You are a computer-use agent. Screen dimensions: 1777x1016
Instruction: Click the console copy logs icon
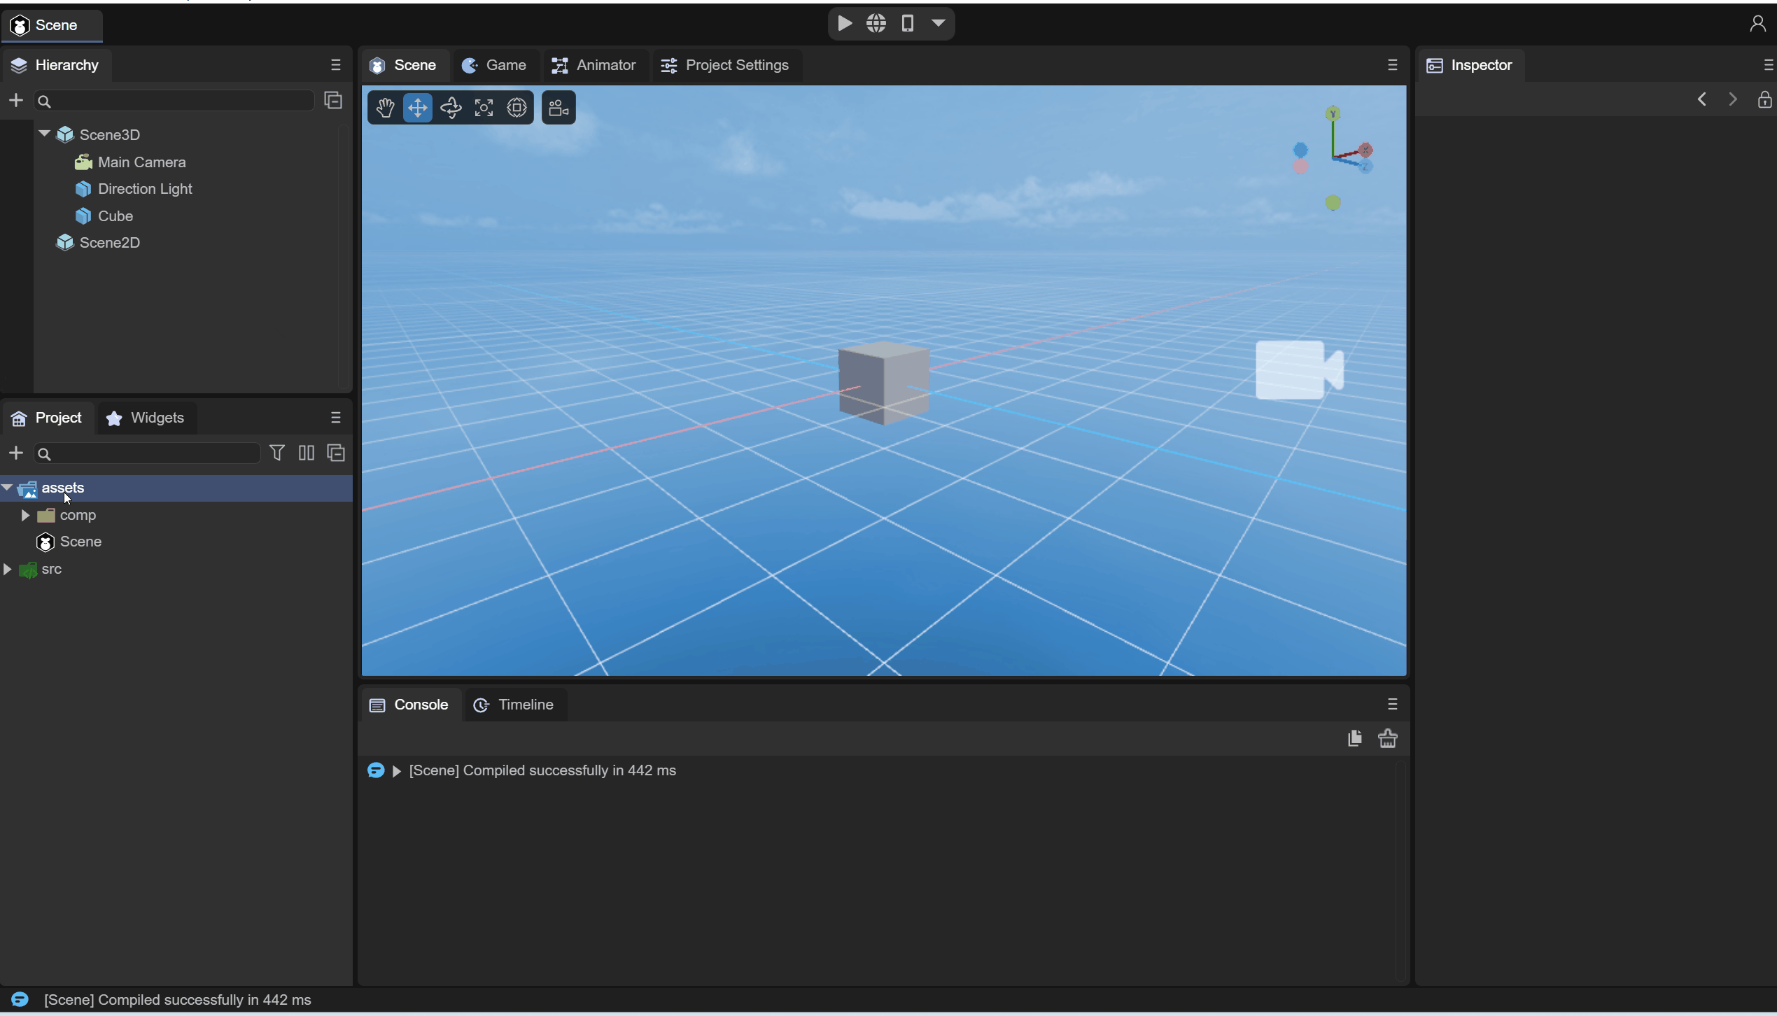pos(1354,739)
